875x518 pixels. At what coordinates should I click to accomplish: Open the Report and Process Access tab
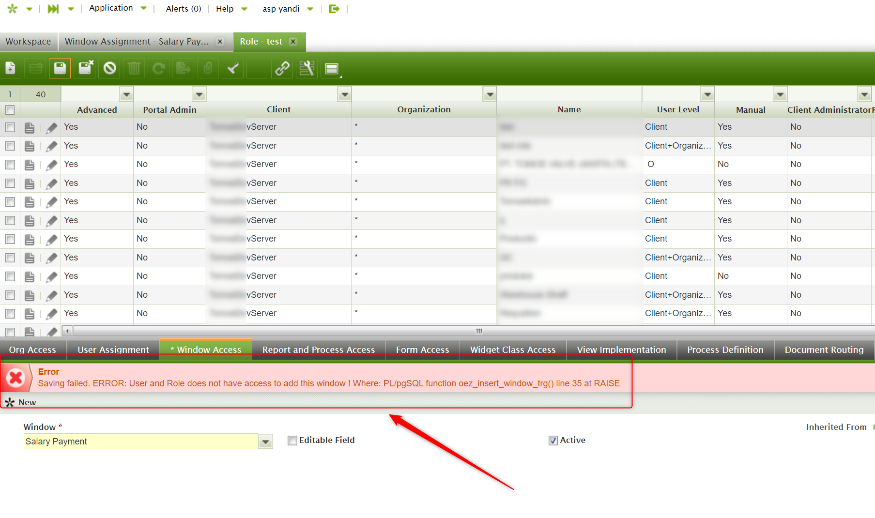[x=318, y=350]
